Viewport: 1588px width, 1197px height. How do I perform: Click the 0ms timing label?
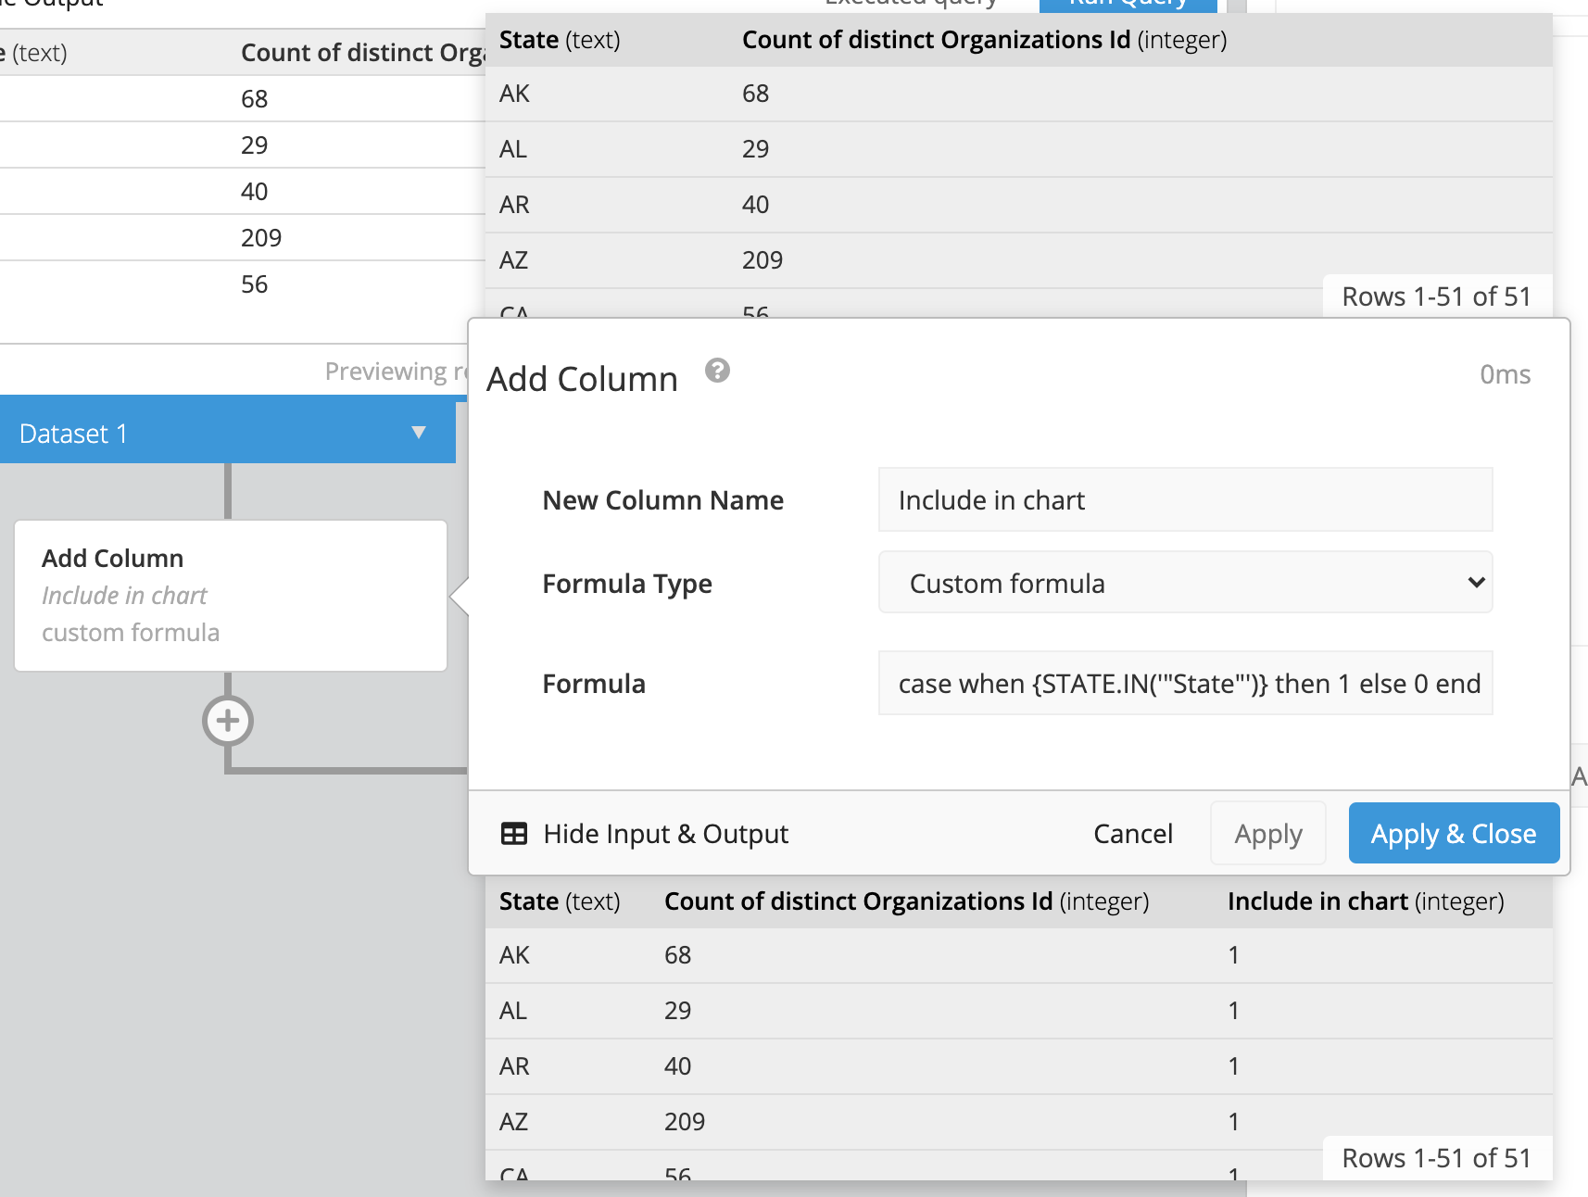1505,374
